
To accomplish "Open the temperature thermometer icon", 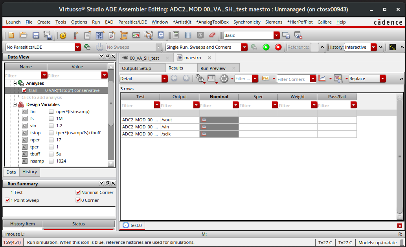I will [75, 35].
